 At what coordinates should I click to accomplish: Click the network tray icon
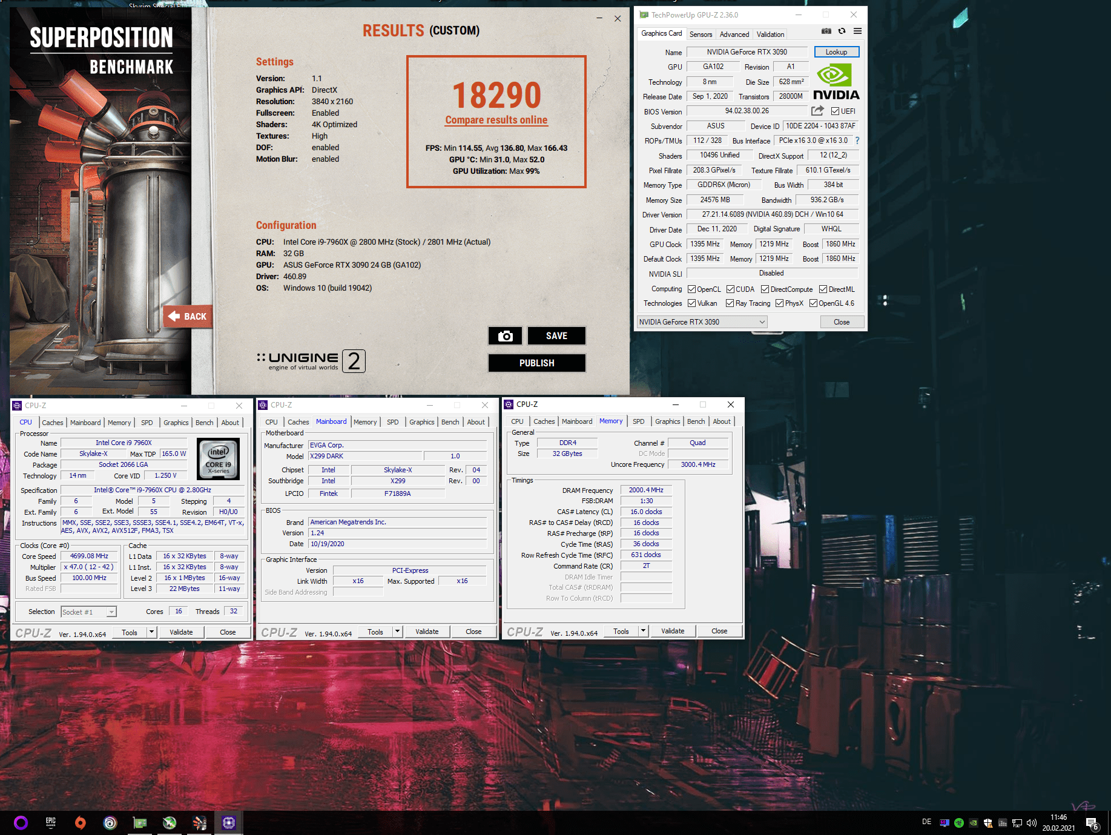1017,823
